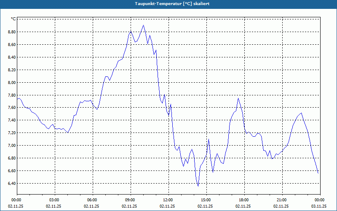The width and height of the screenshot is (337, 211).
Task: Select the 8,80 y-axis value
Action: [x=11, y=32]
